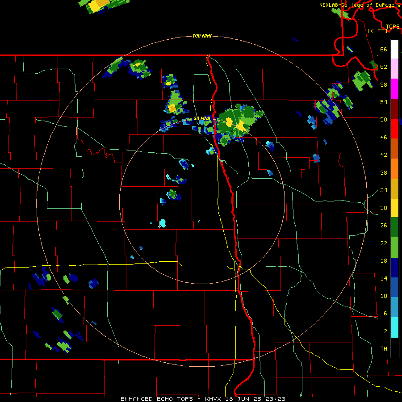The image size is (402, 402).
Task: Click the legend value "46"
Action: pos(384,138)
